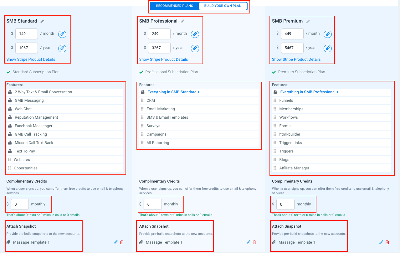Show Stripe Product Details for SMB Standard
The height and width of the screenshot is (253, 400).
(31, 59)
